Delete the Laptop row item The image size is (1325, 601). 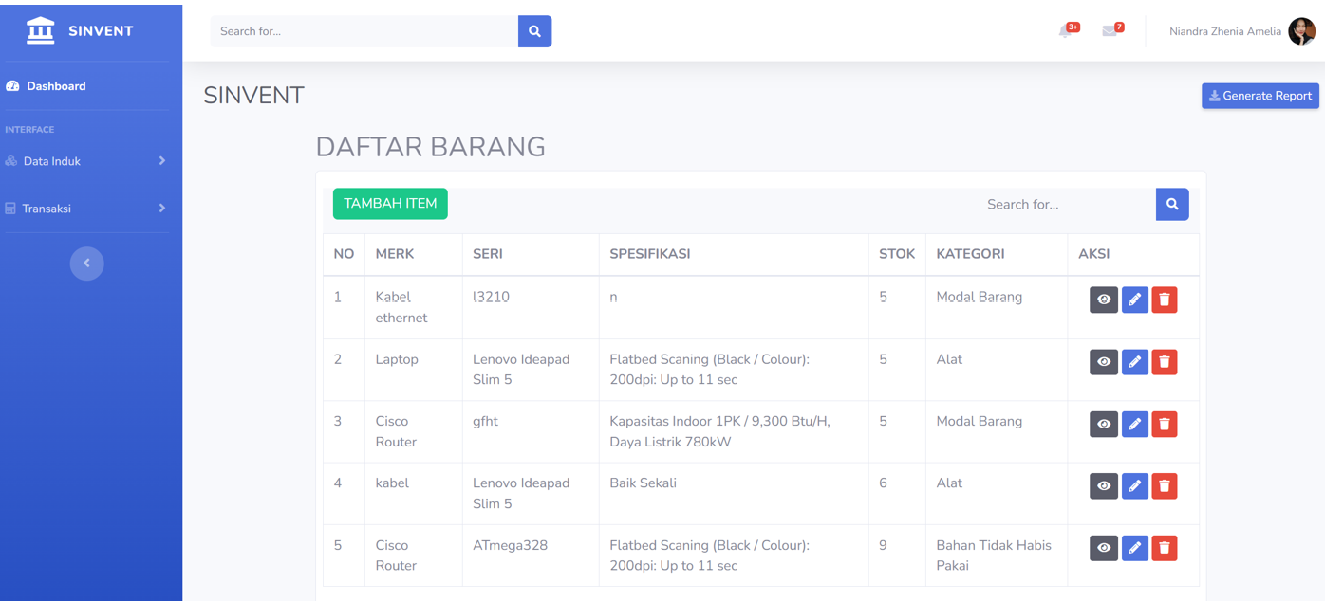tap(1165, 362)
